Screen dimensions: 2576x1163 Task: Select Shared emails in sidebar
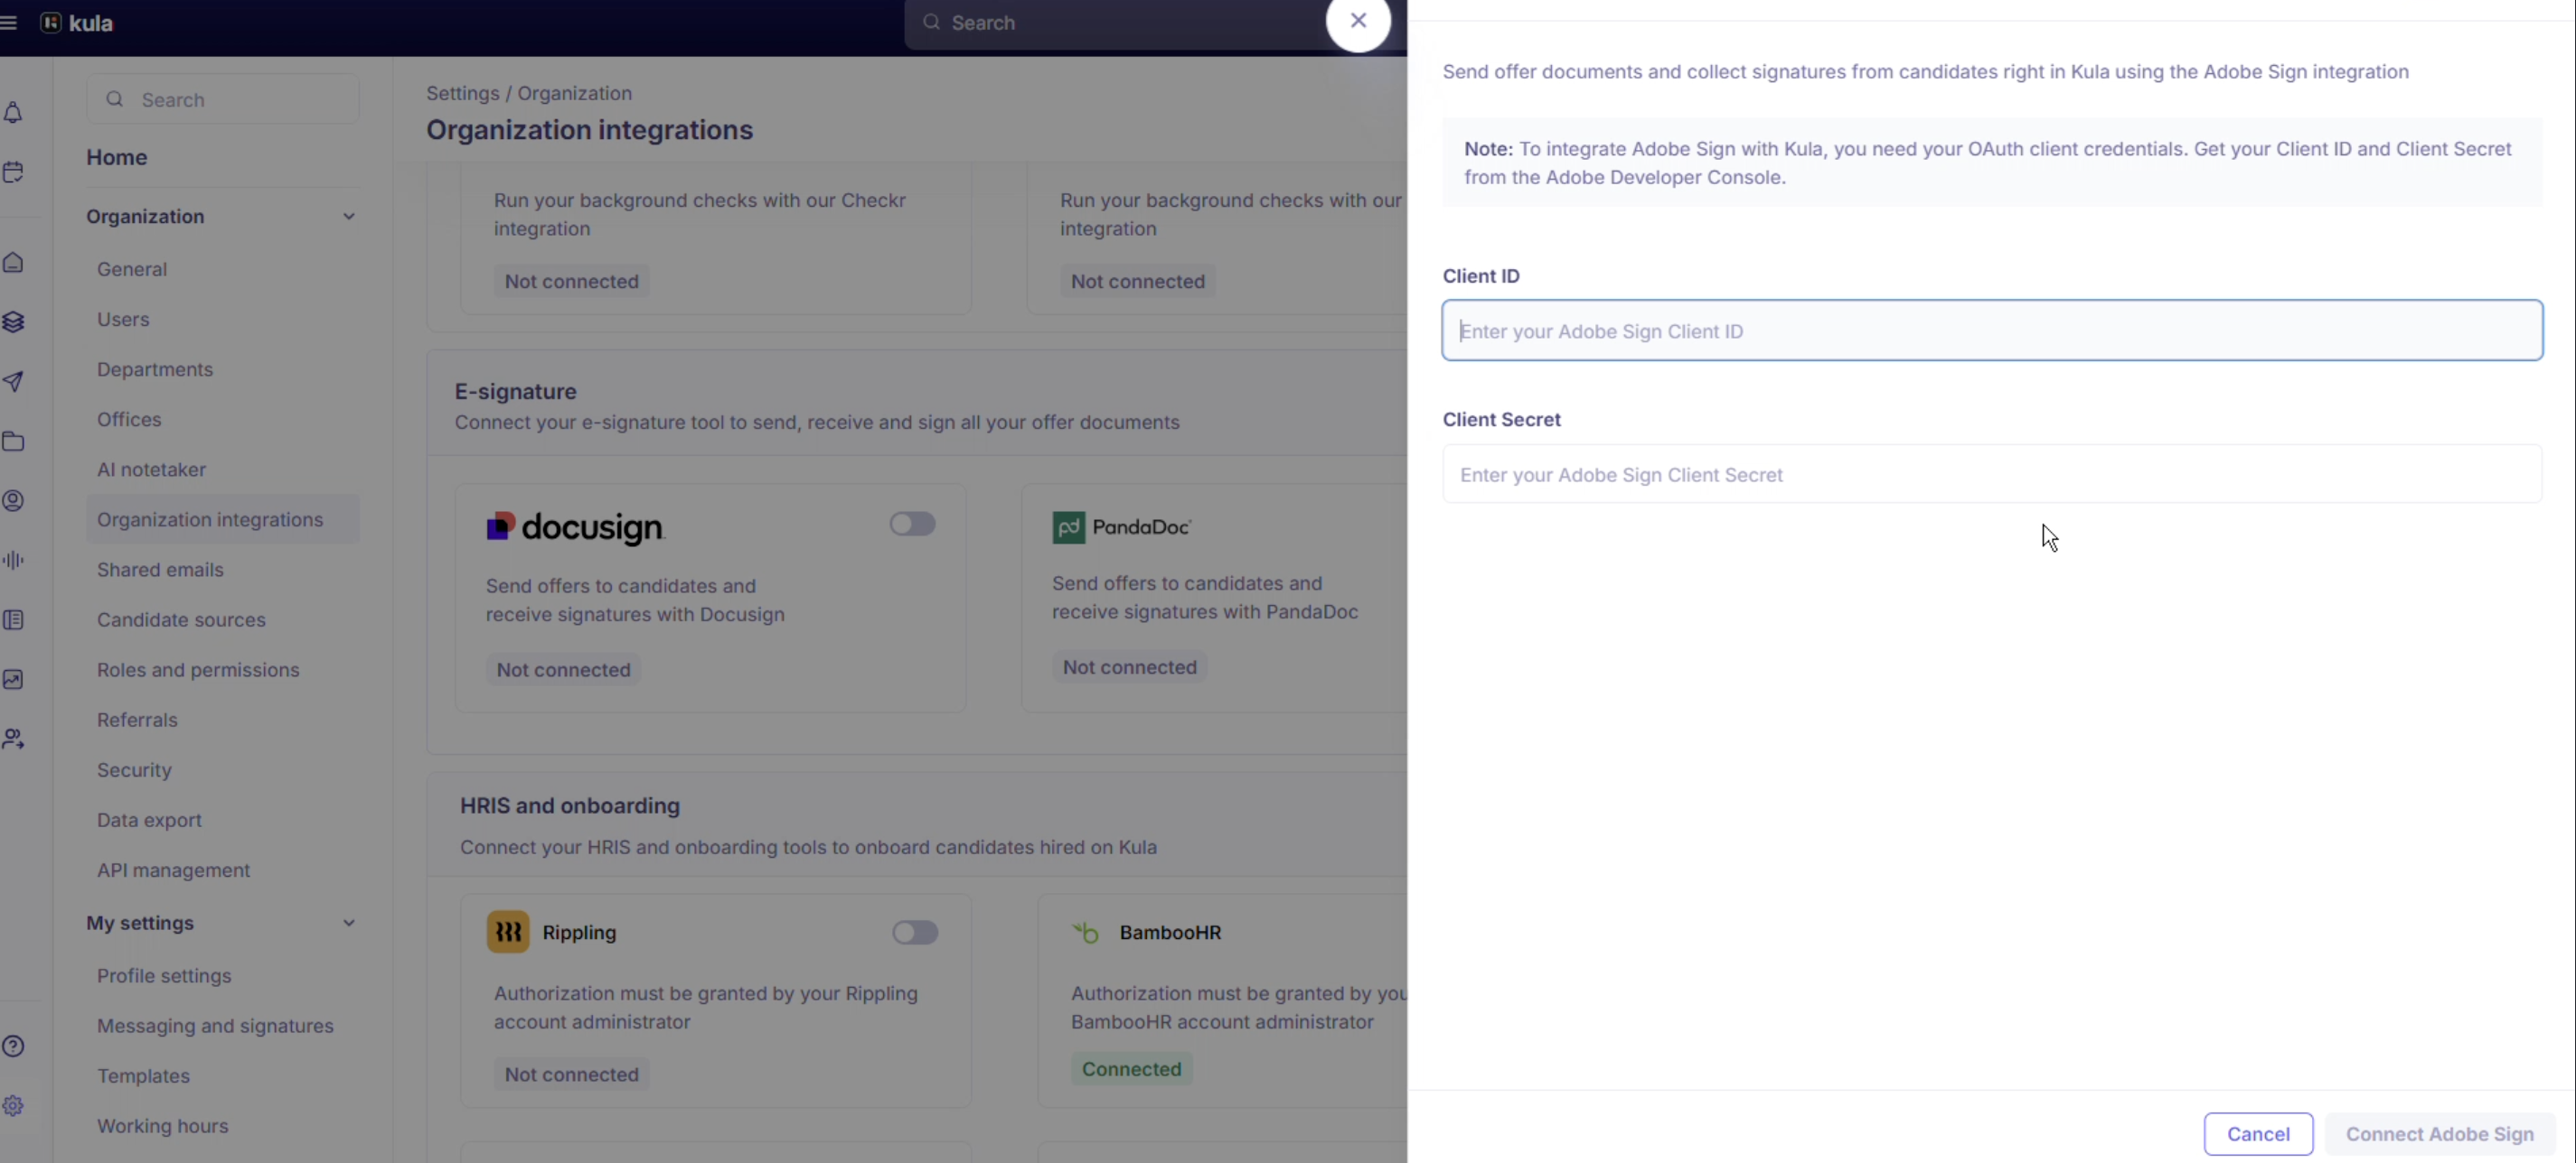pyautogui.click(x=160, y=570)
